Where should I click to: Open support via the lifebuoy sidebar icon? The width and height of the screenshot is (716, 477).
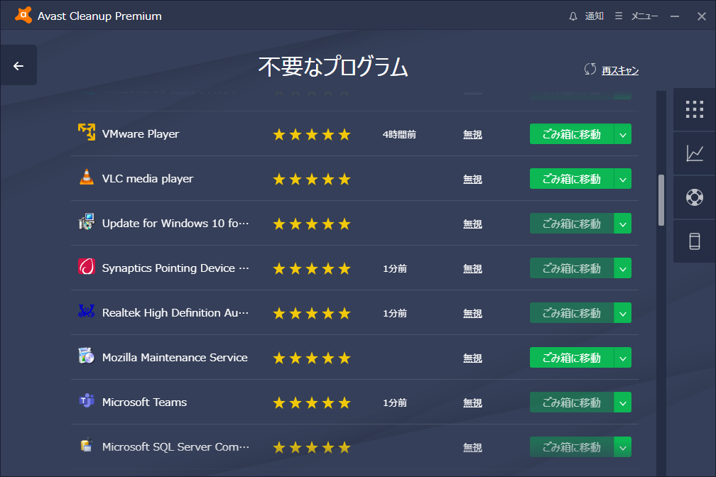tap(695, 198)
